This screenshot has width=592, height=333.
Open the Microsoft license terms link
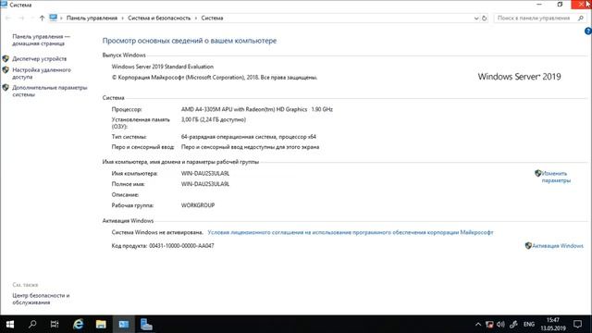click(351, 232)
